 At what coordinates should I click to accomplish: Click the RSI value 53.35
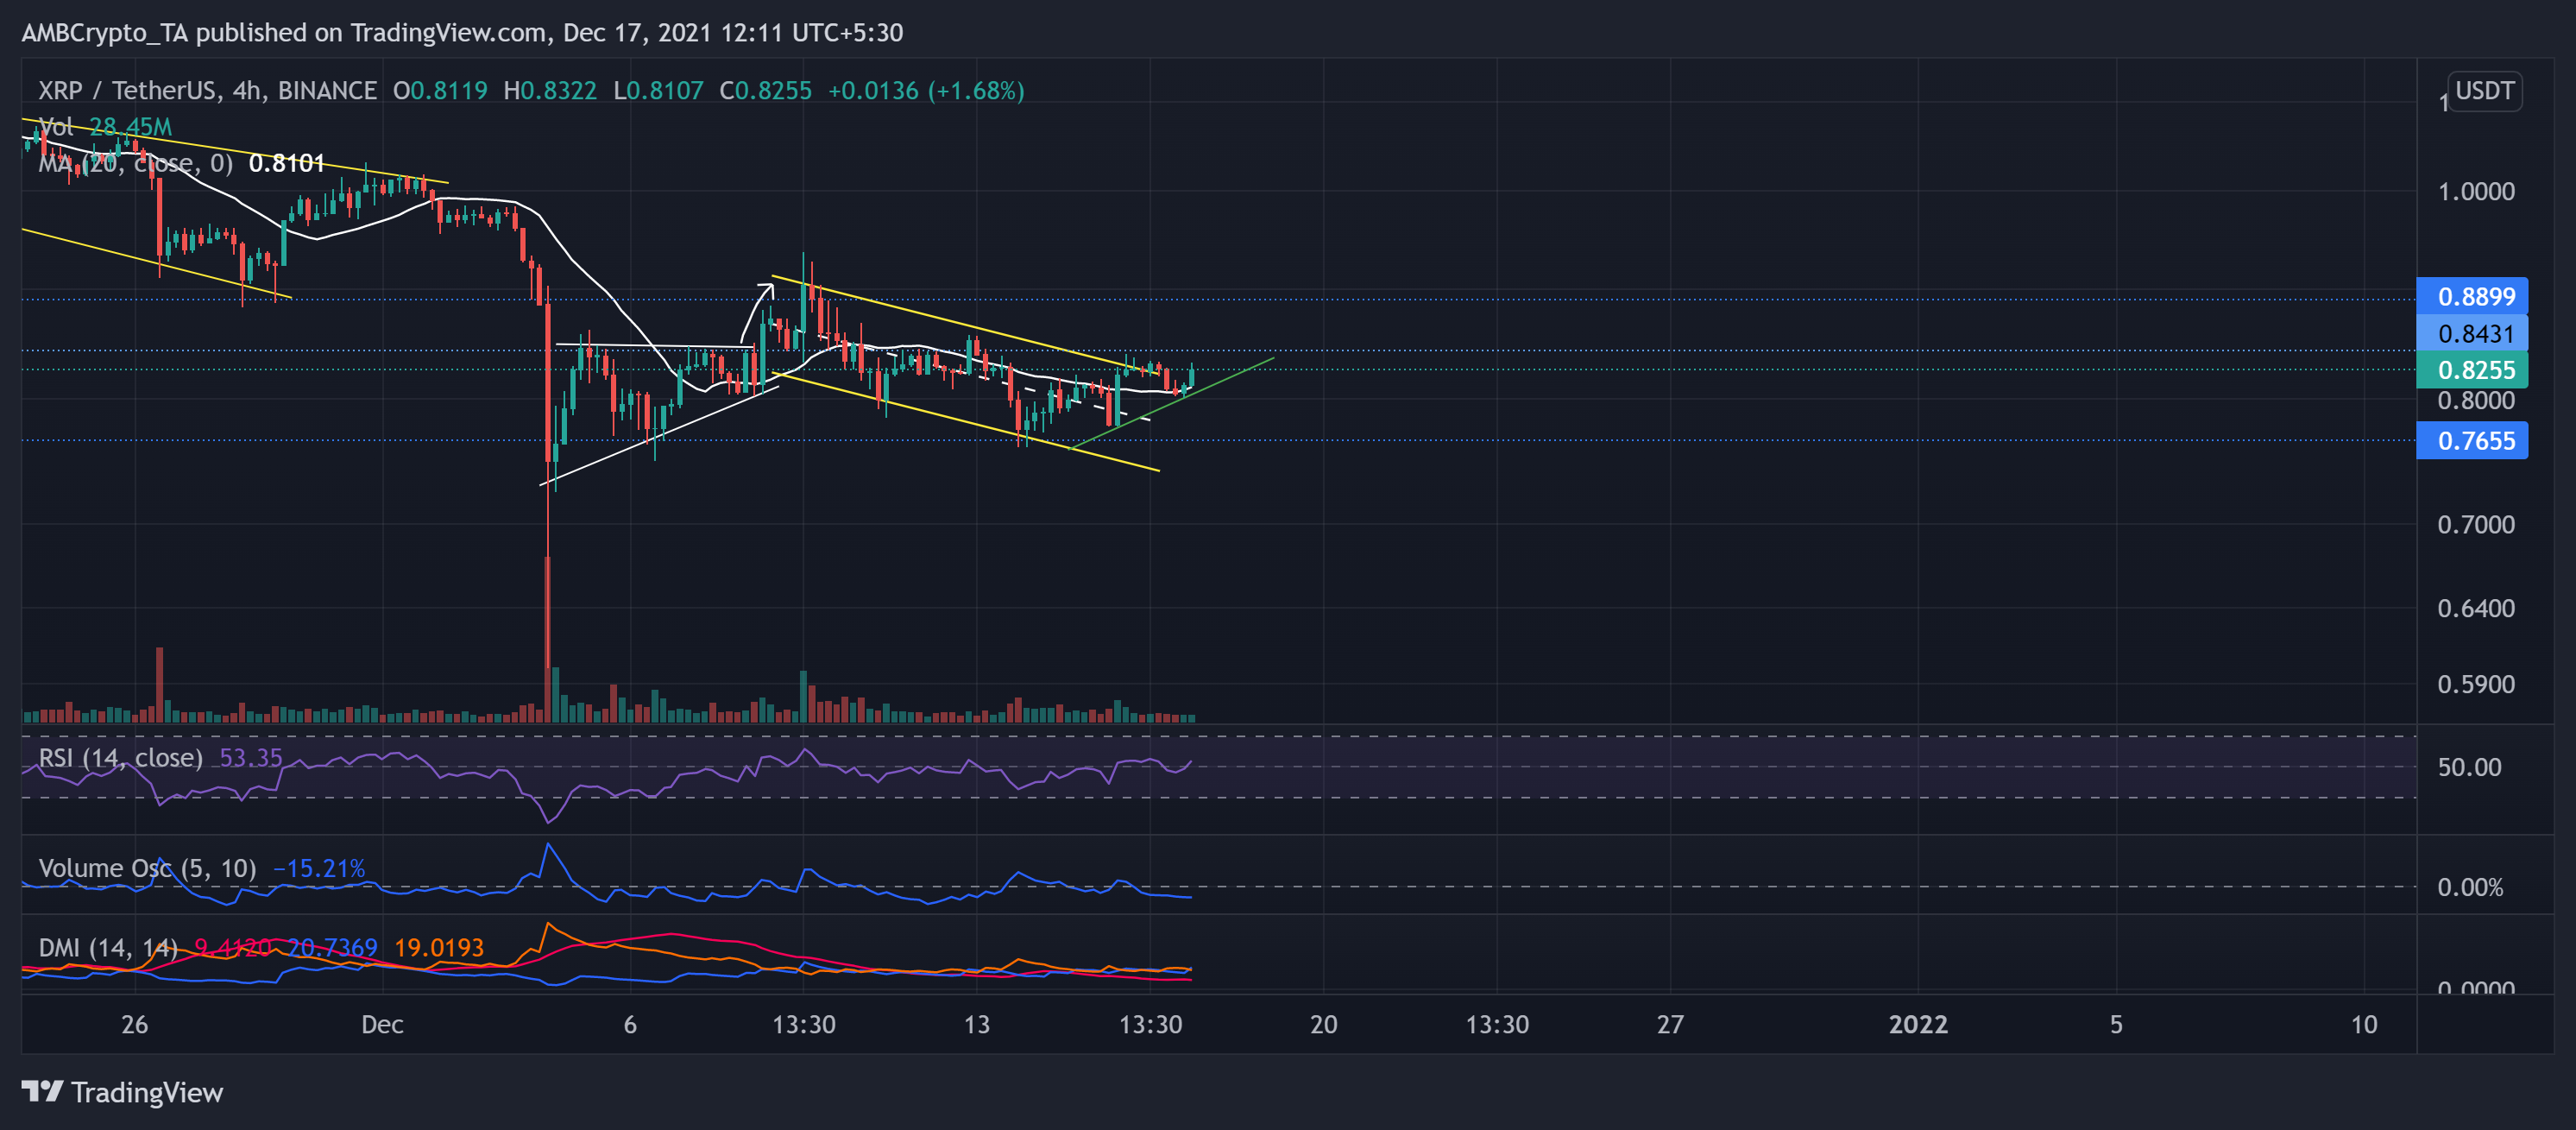point(251,757)
